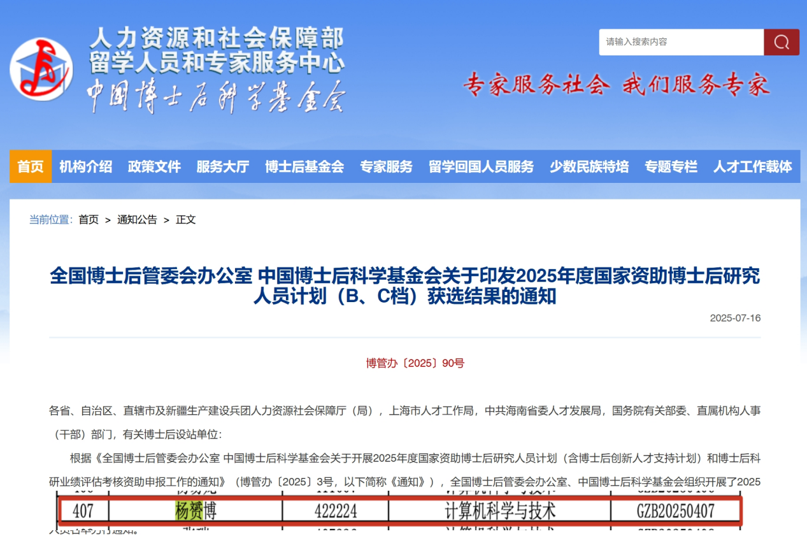Open 人才工作载体 in the navigation bar

pos(753,166)
